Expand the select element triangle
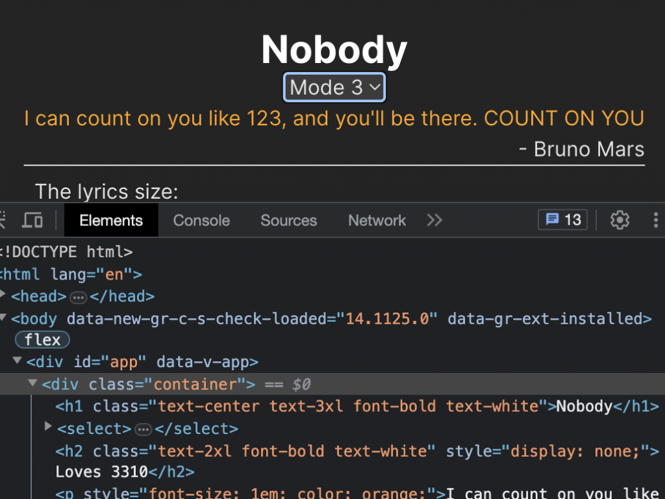Screen dimensions: 665x499 (48, 426)
